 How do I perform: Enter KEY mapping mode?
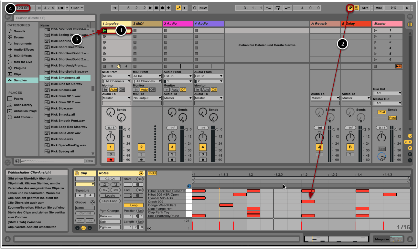point(365,8)
